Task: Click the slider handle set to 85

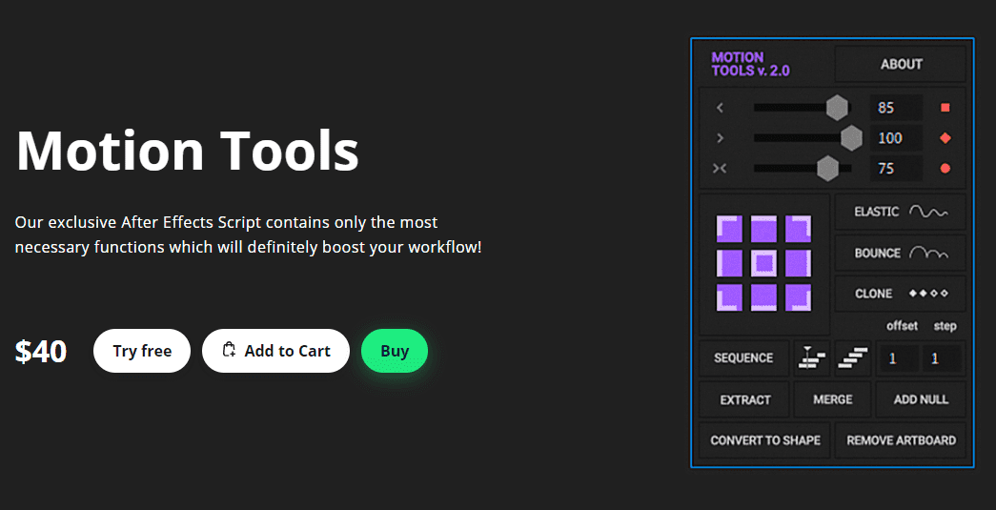Action: point(837,108)
